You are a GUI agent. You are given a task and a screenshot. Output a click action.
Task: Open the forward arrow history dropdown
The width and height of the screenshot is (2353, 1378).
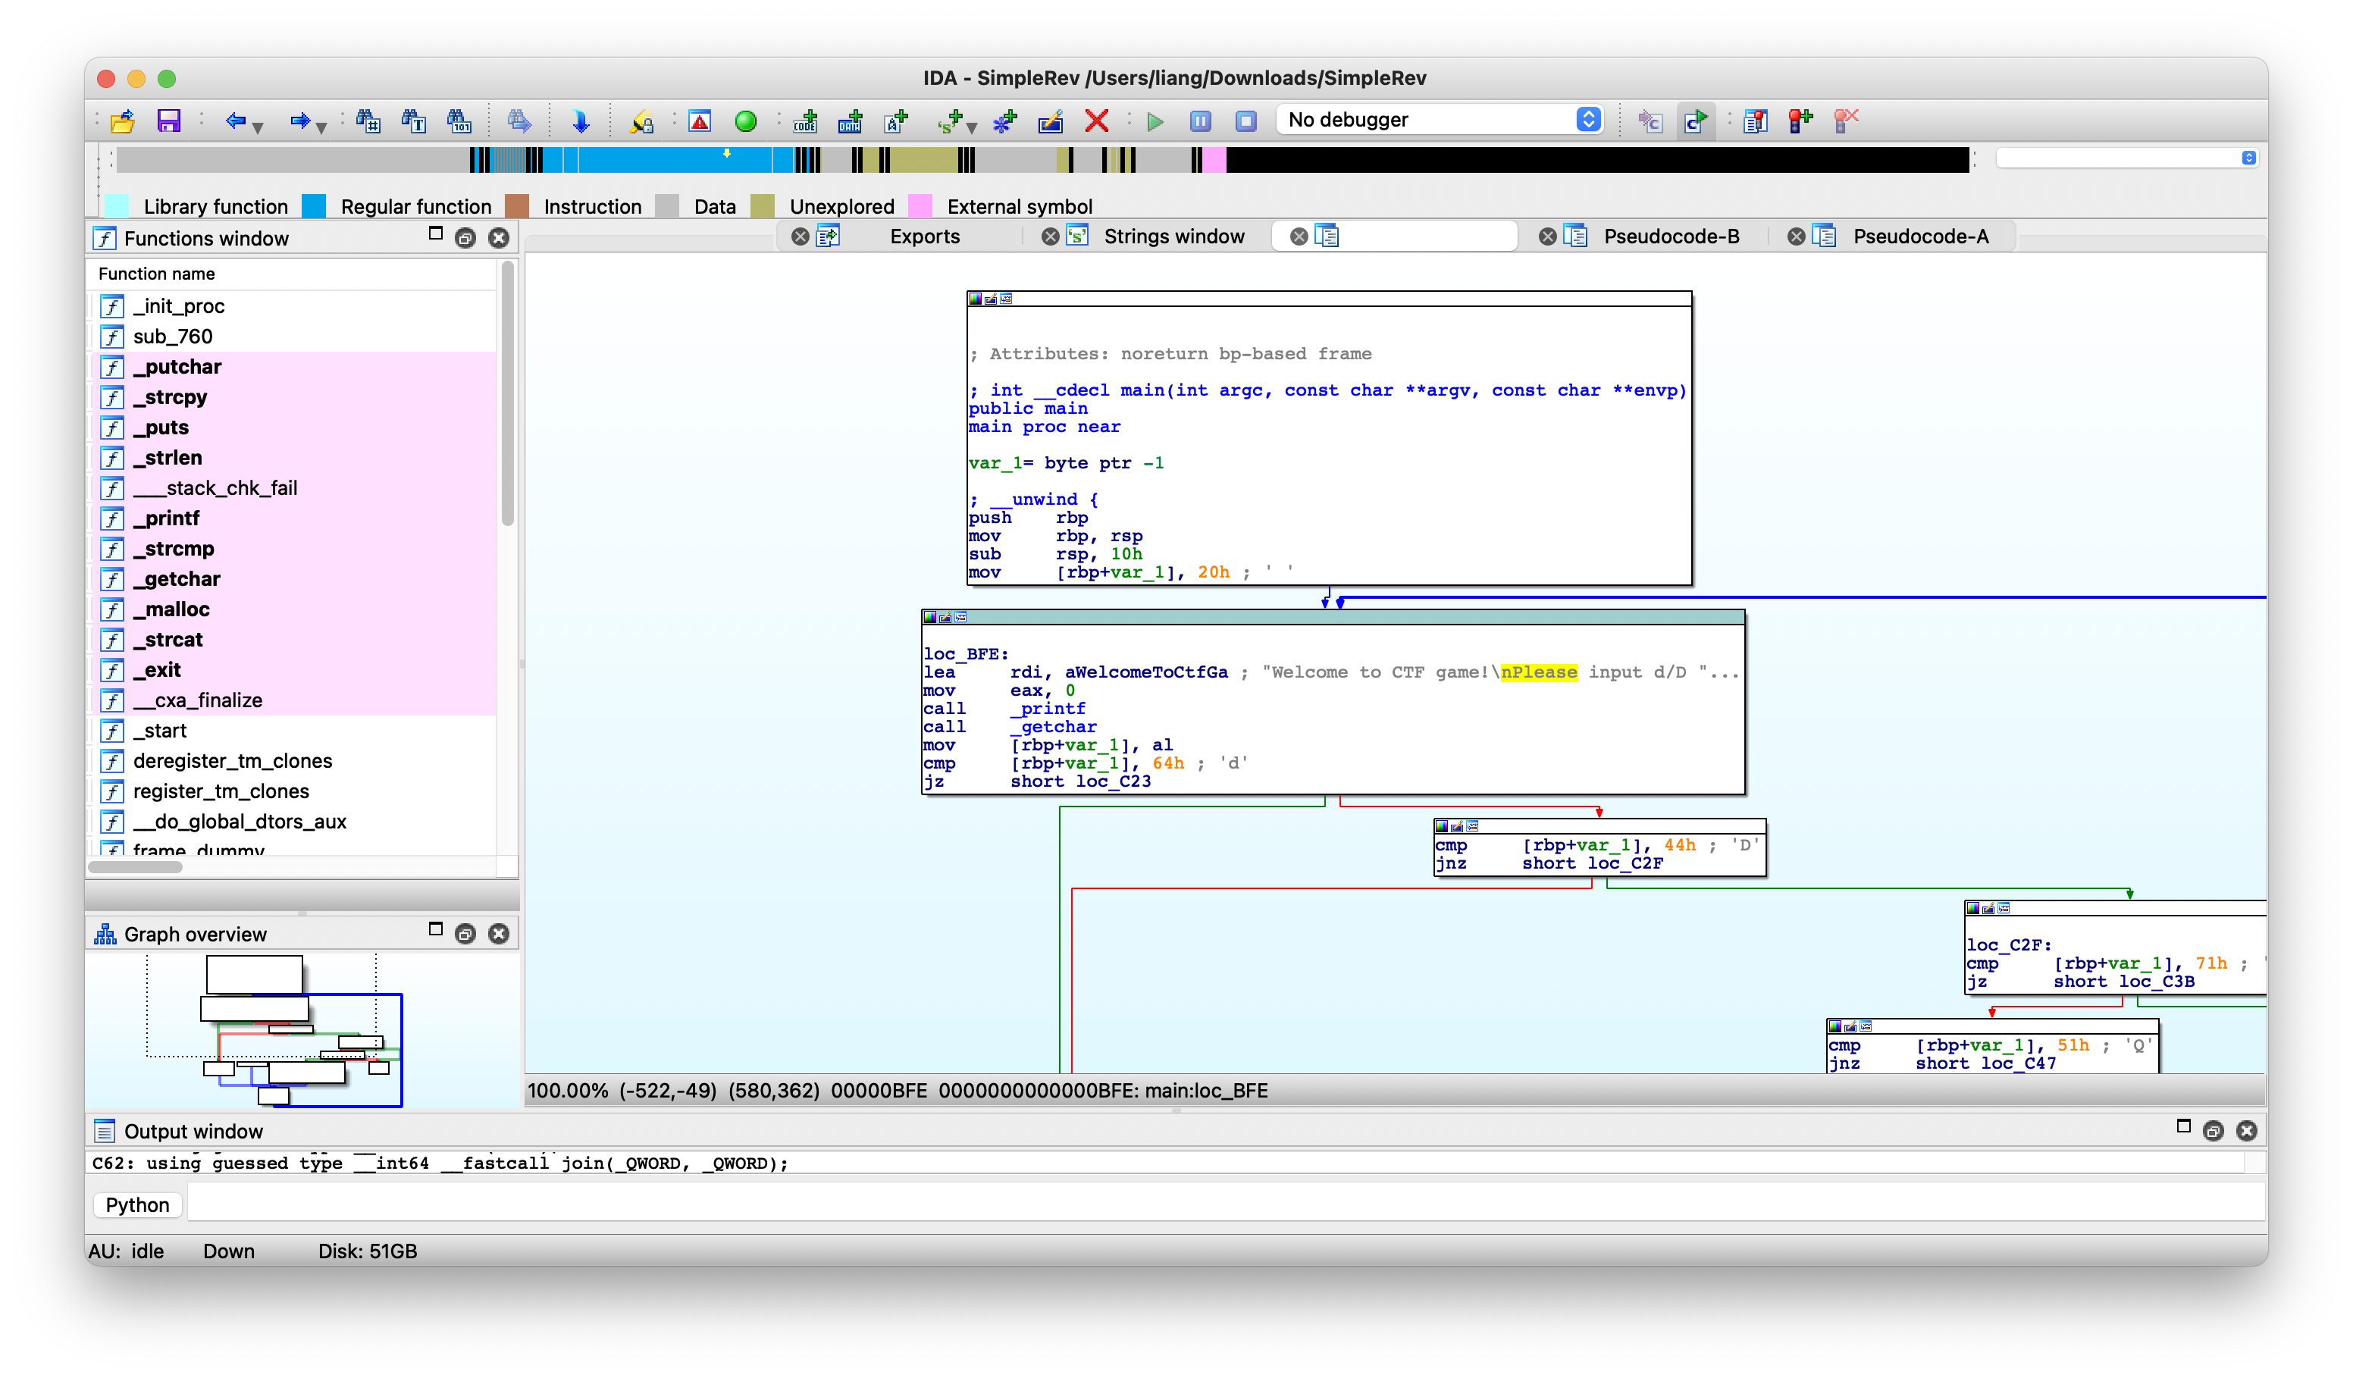click(x=322, y=127)
